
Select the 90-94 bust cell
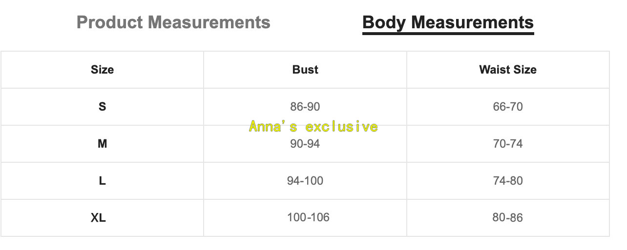pyautogui.click(x=305, y=144)
